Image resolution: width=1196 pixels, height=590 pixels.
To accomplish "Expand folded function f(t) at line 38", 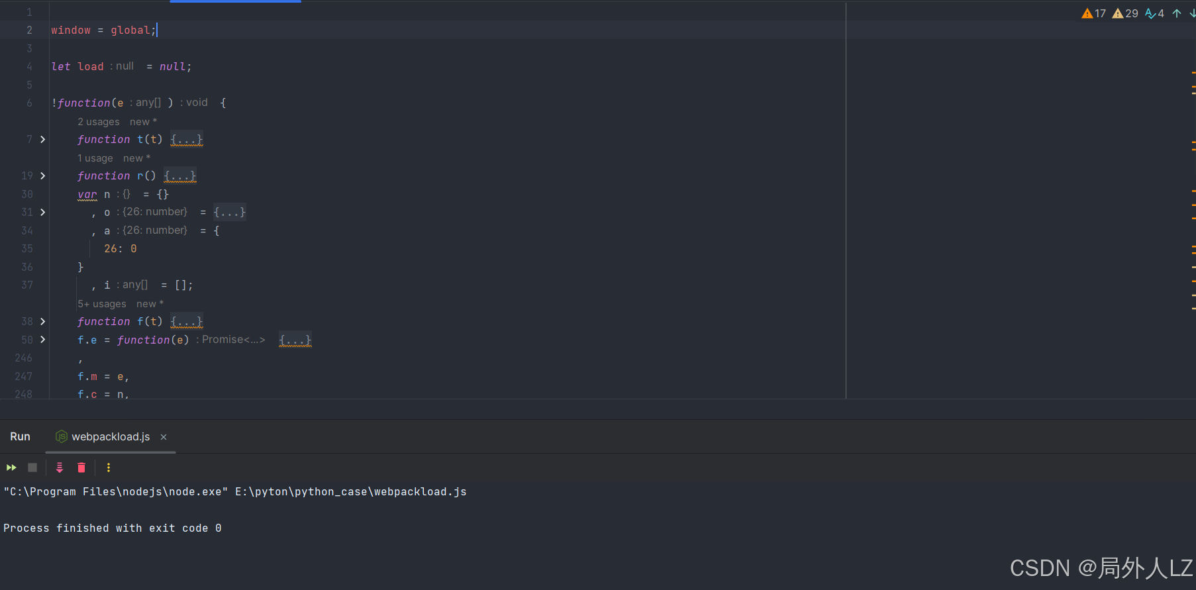I will coord(43,321).
